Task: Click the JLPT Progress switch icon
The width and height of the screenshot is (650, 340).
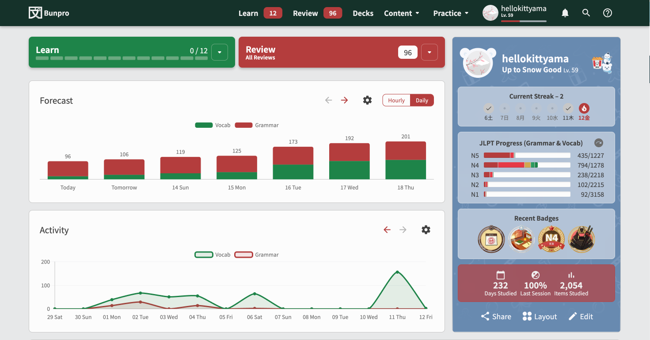Action: tap(598, 143)
